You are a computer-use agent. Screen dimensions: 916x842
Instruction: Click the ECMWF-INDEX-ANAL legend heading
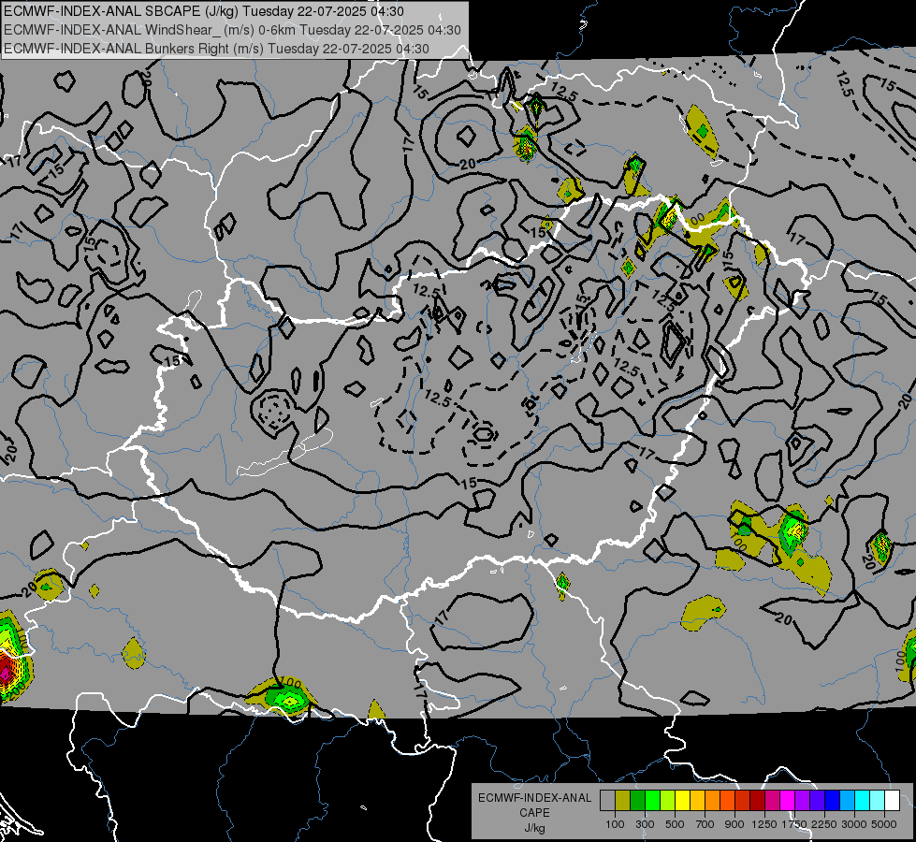535,798
